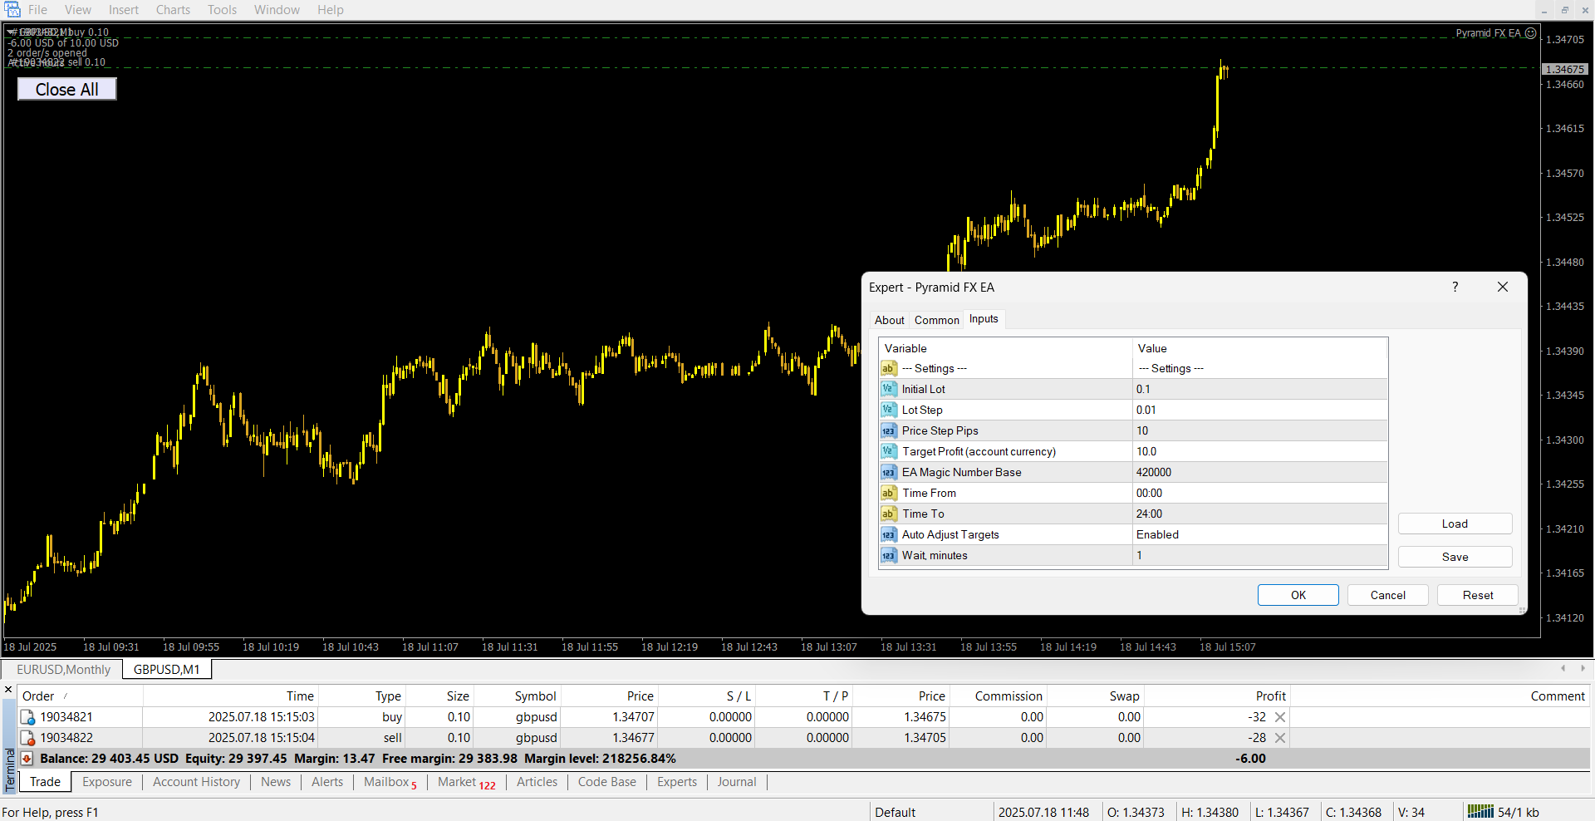Switch to the EURUSD,Monthly chart tab
This screenshot has height=821, width=1595.
point(63,670)
